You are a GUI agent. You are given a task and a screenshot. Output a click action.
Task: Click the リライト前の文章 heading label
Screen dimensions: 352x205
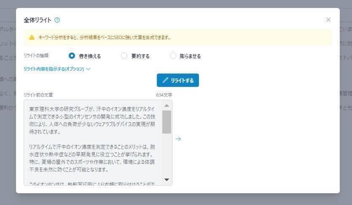pos(38,95)
